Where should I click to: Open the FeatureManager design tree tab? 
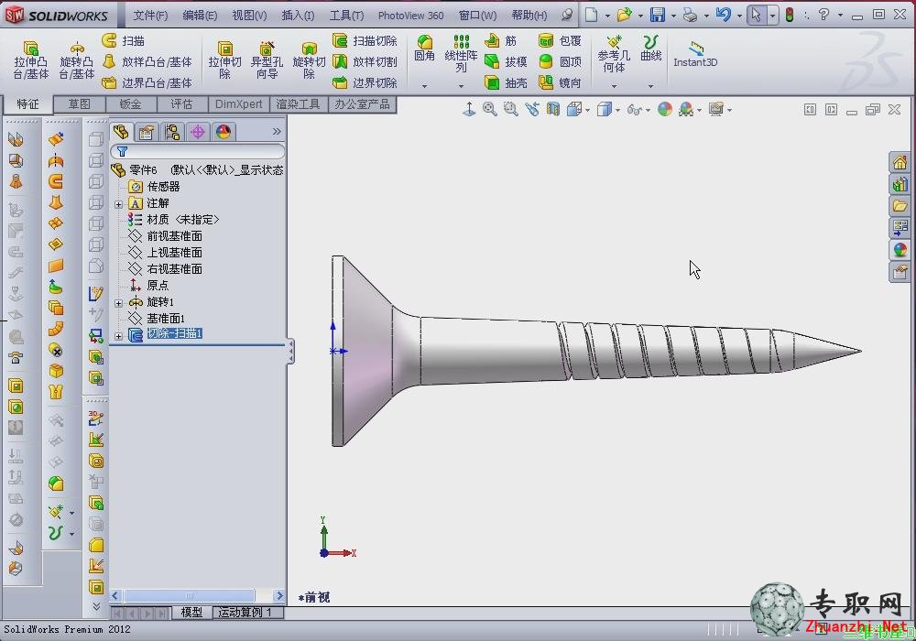[x=121, y=131]
